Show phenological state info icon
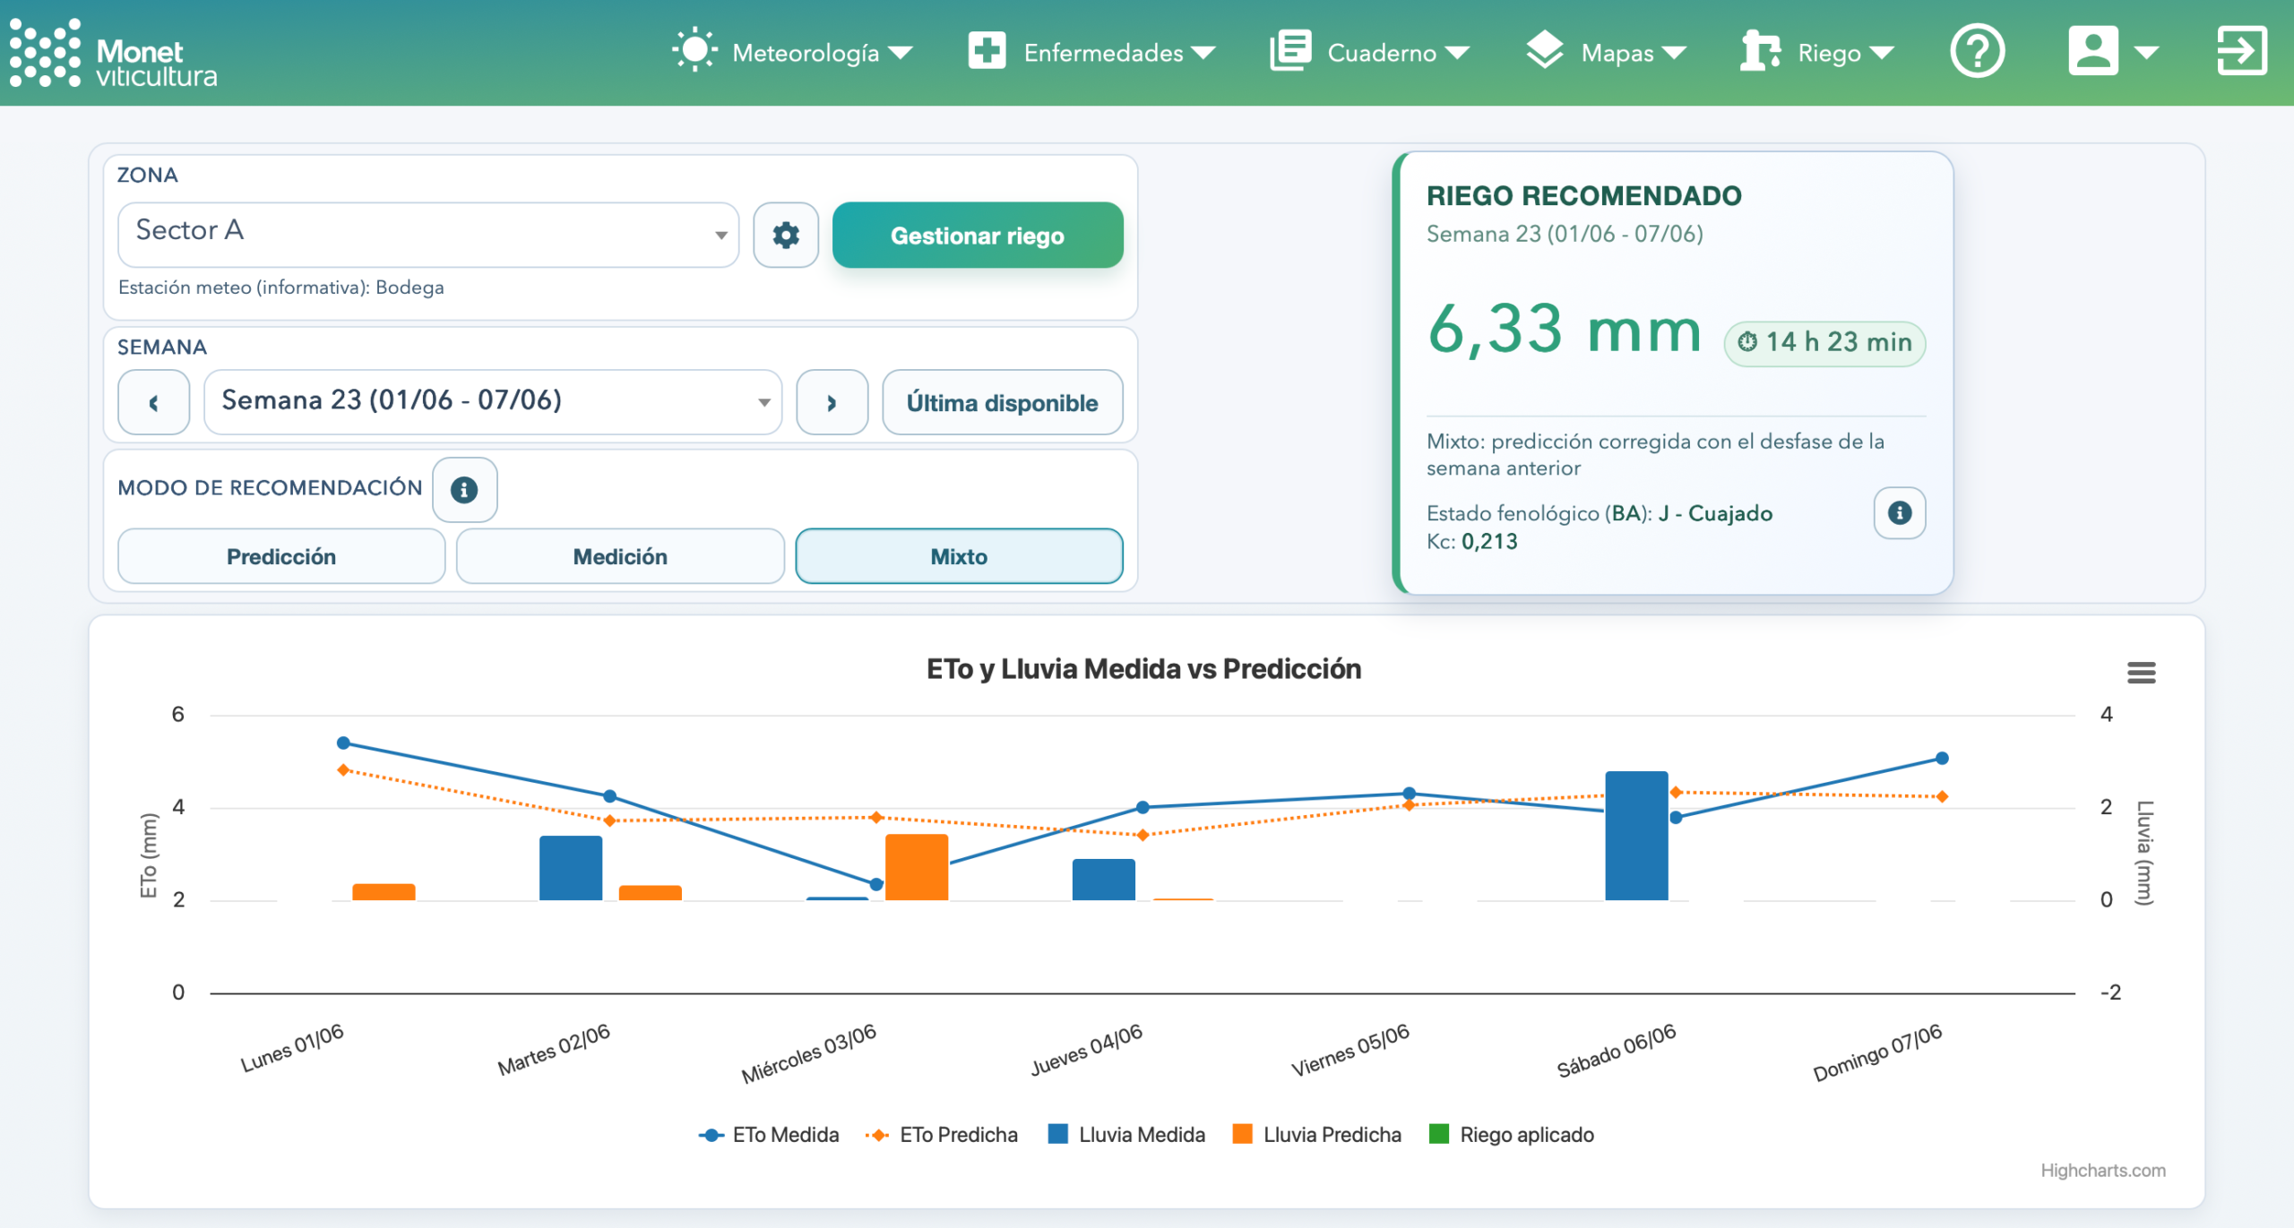2294x1228 pixels. 1900,512
